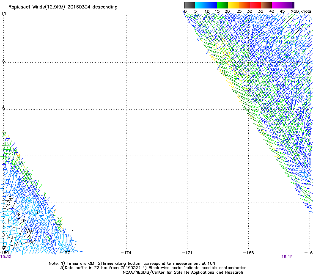The image size is (313, 275).
Task: Click the '15' label under the color bar
Action: click(217, 11)
